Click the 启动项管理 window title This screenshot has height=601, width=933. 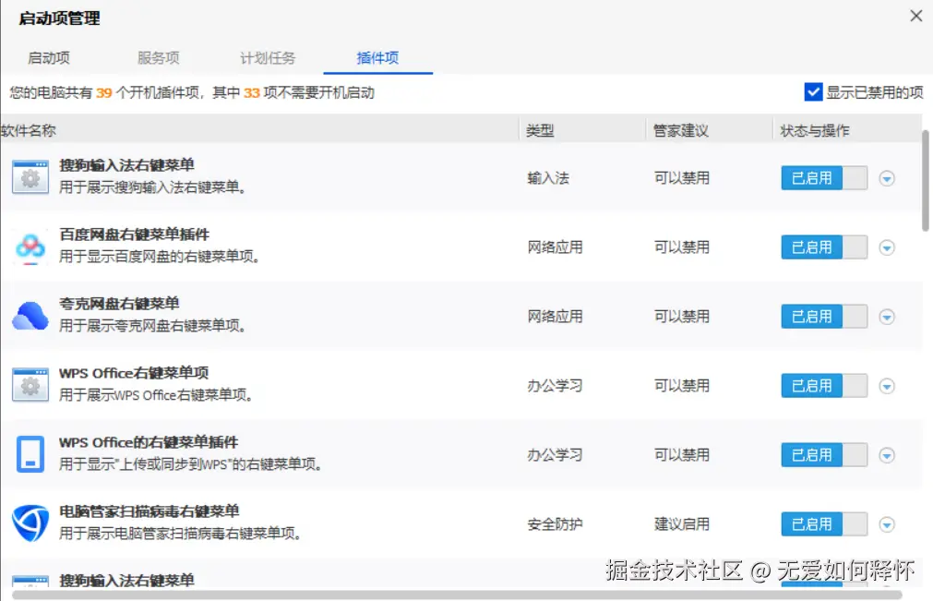click(59, 18)
